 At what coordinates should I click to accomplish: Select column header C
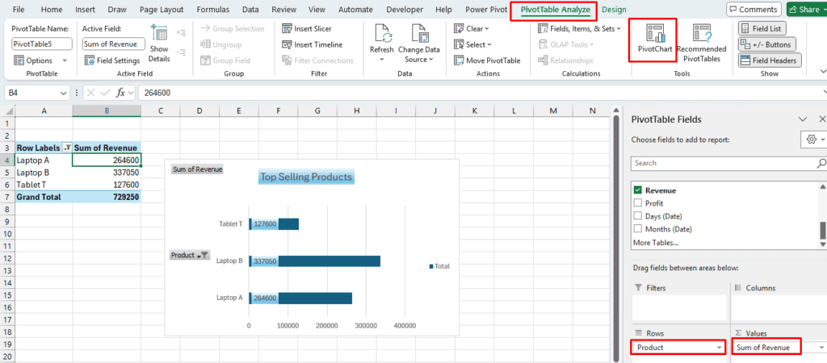(161, 111)
